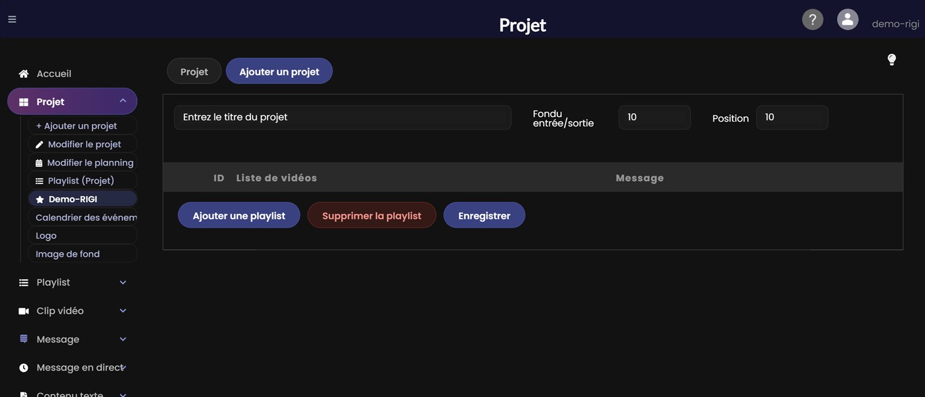Click the Ajouter une playlist button

click(x=239, y=215)
